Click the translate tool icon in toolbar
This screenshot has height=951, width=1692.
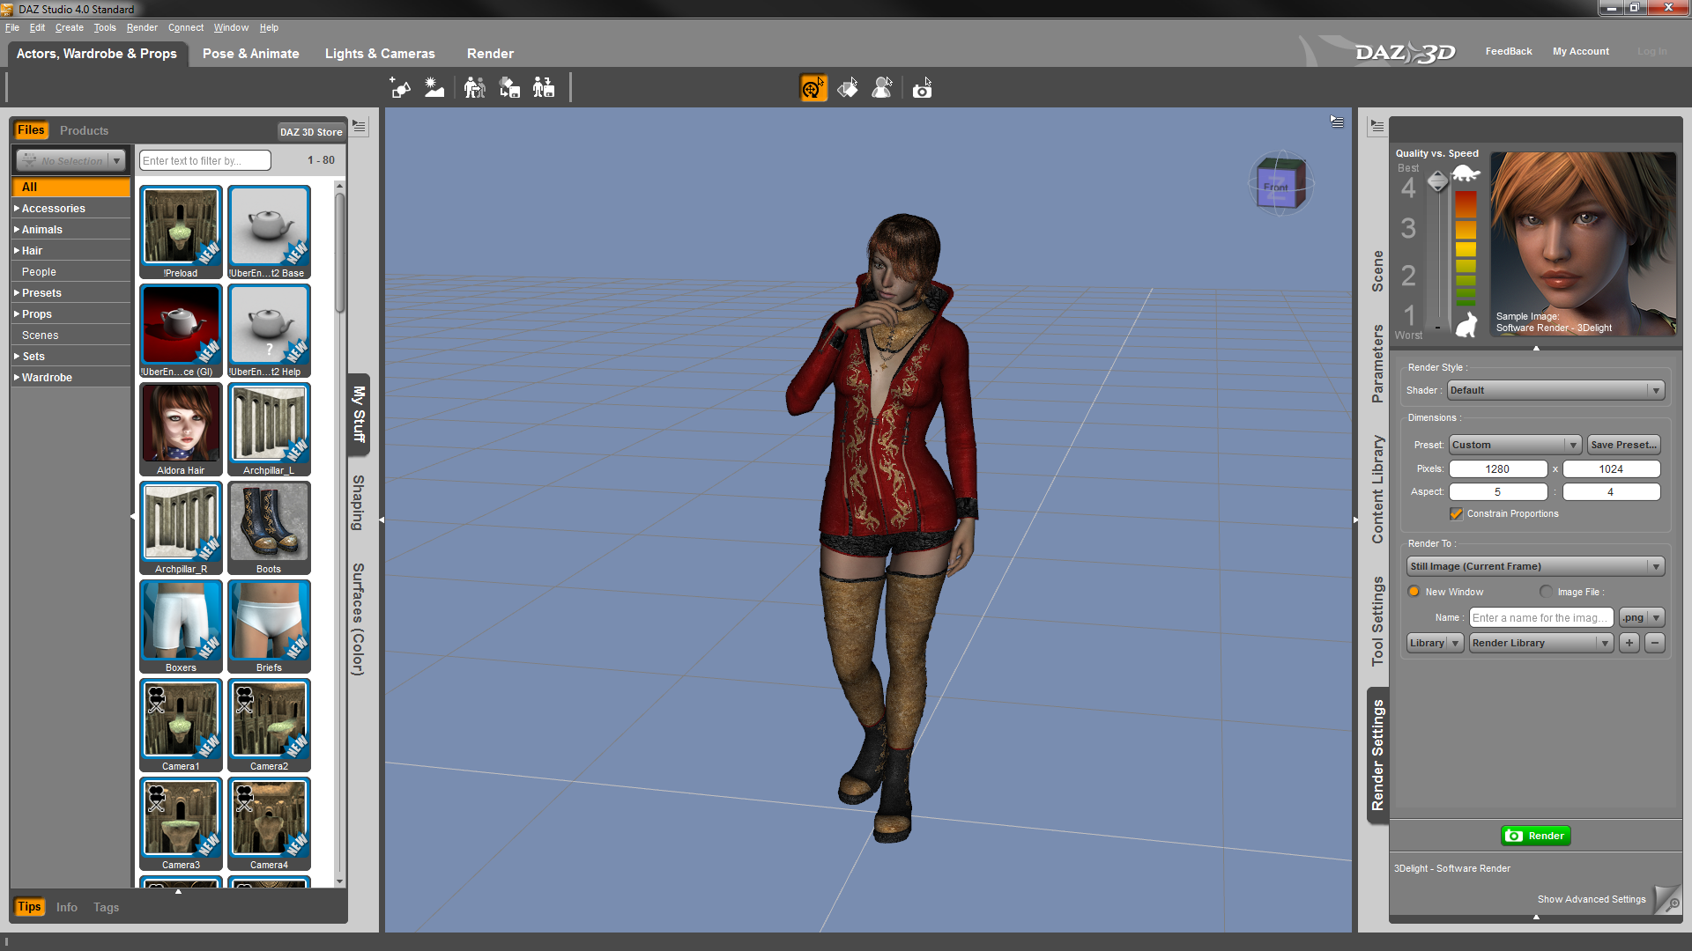[813, 90]
